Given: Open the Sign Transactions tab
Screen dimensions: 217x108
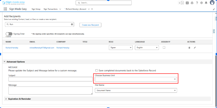Looking at the screenshot, I should coord(51,9).
